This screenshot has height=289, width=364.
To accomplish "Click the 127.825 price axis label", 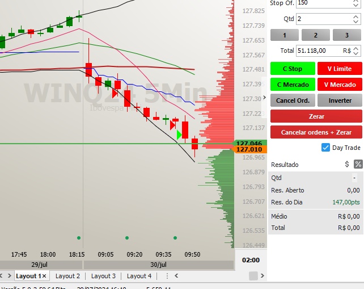I will tap(253, 11).
